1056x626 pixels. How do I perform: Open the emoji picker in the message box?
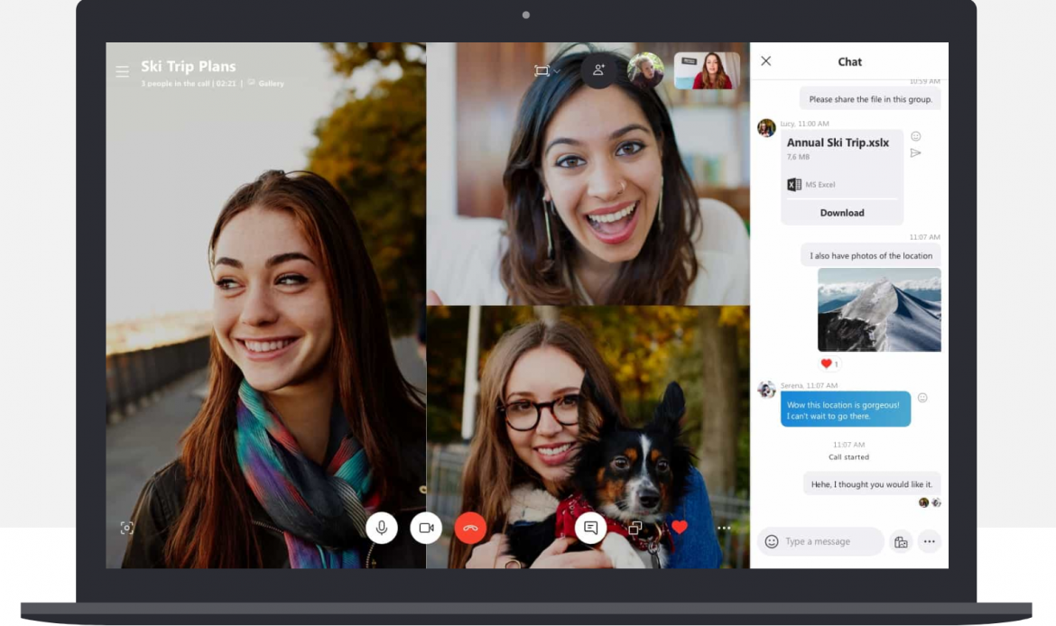[x=772, y=541]
